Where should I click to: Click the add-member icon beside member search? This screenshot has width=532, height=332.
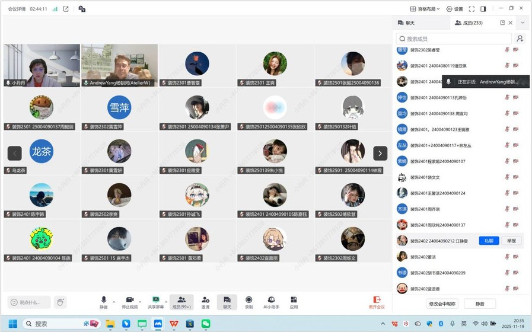coord(520,39)
